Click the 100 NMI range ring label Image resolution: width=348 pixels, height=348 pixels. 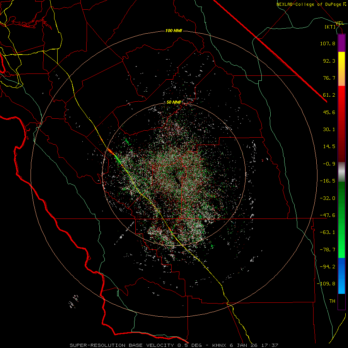(174, 31)
